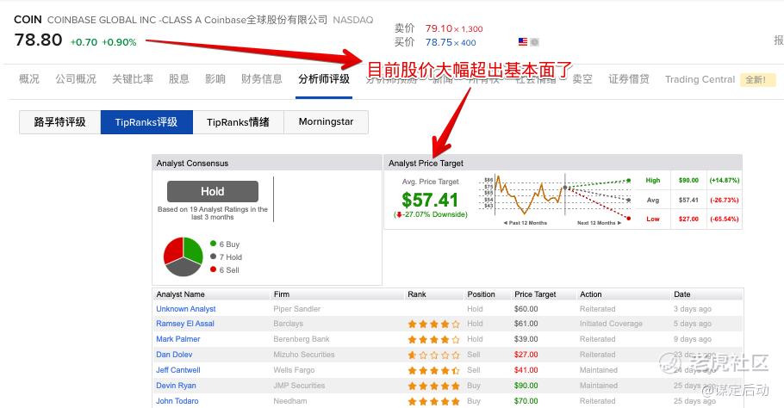Image resolution: width=784 pixels, height=408 pixels.
Task: Click the 6 Buy legend entry
Action: [225, 244]
